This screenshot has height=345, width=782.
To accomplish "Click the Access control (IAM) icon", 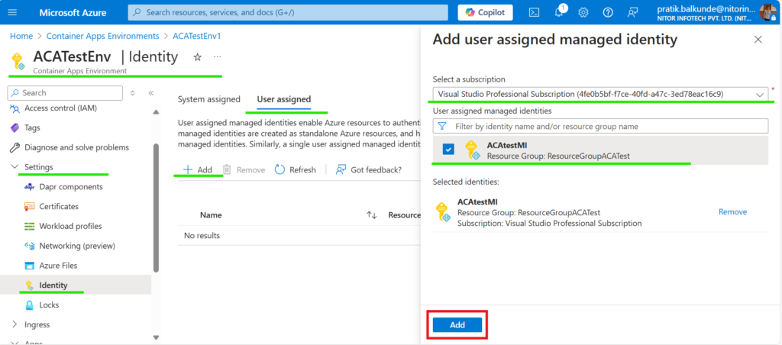I will [15, 108].
